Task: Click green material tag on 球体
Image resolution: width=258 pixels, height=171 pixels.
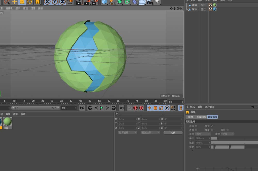Action: point(215,5)
